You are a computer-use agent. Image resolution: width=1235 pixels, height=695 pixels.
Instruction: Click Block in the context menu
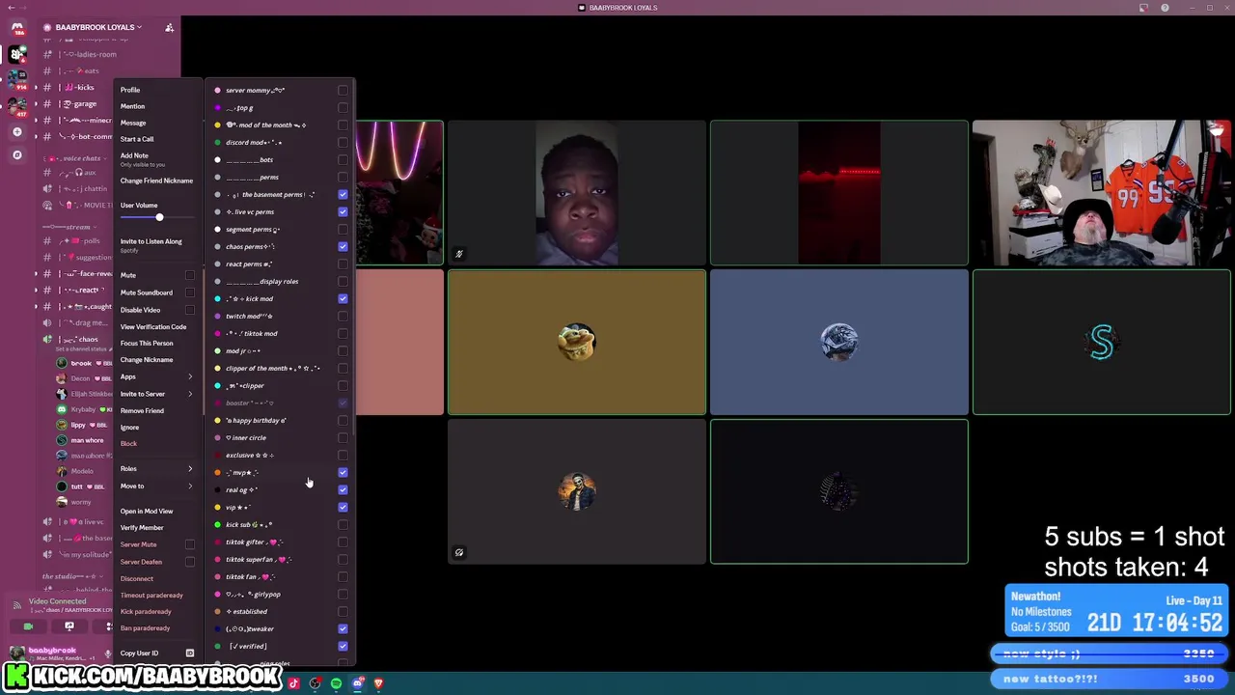click(x=156, y=443)
